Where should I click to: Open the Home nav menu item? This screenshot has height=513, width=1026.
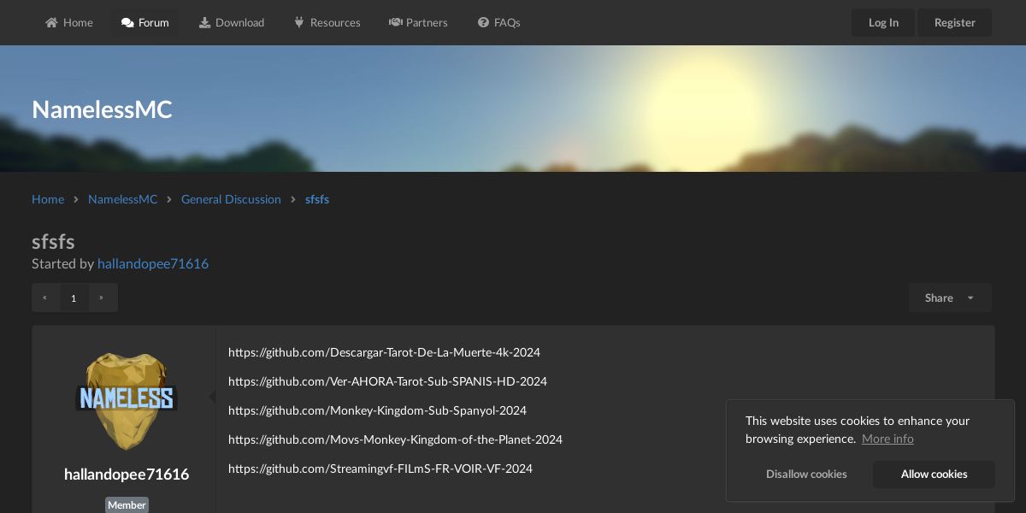pyautogui.click(x=69, y=22)
